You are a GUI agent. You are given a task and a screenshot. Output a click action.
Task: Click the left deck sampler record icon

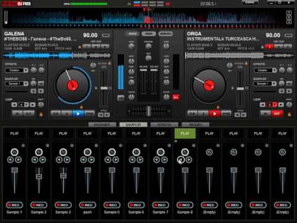(41, 84)
